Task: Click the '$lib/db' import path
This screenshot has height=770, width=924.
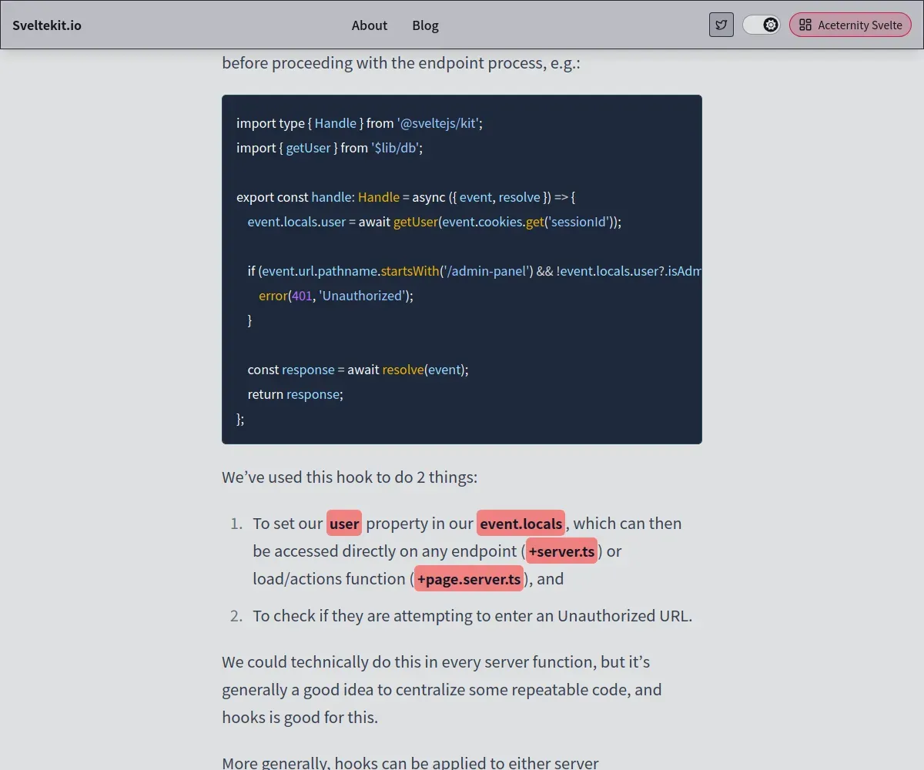Action: 395,148
